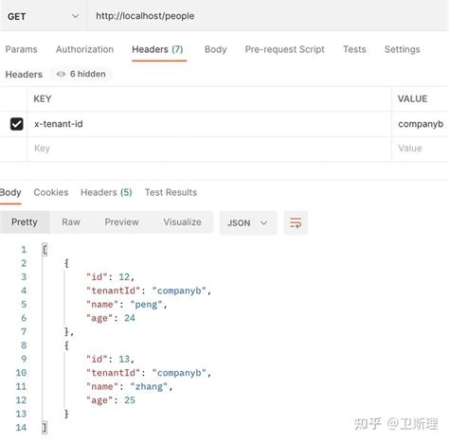Show the response Cookies tab
The height and width of the screenshot is (442, 449).
click(x=51, y=192)
